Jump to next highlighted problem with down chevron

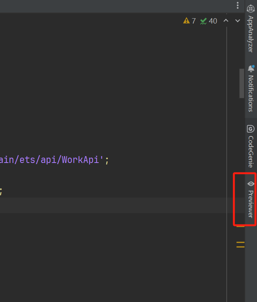[238, 21]
